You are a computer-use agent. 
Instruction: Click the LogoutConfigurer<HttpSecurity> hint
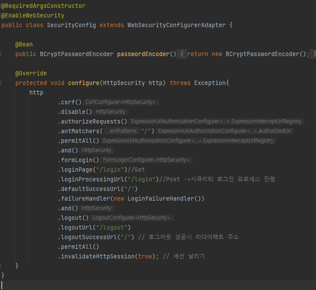[131, 218]
